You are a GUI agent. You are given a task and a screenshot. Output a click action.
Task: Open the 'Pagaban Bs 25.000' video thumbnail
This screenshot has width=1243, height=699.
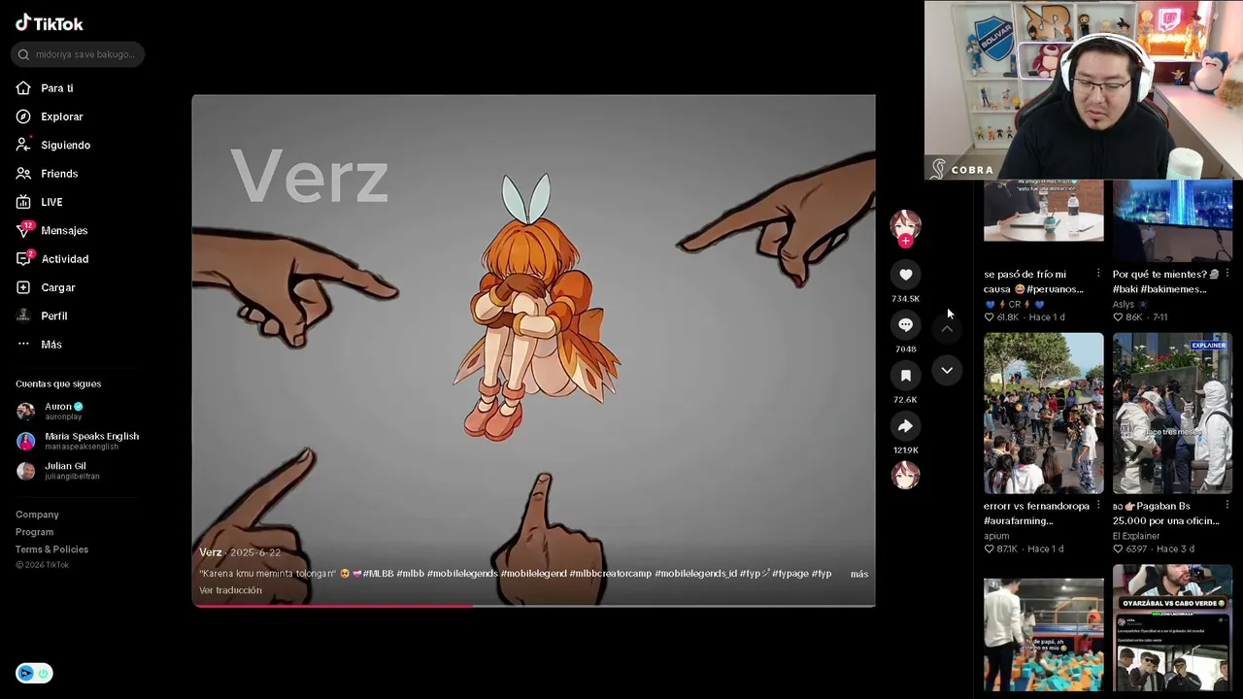(1172, 414)
